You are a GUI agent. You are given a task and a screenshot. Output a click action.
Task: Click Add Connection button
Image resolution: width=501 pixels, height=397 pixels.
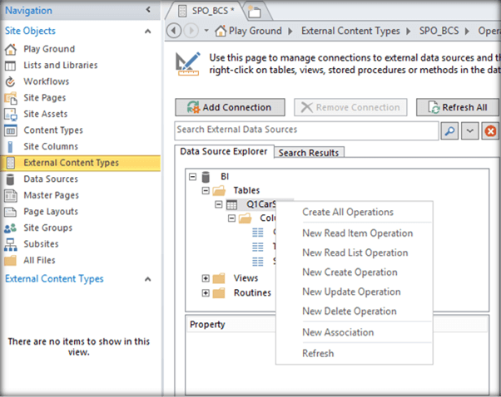[230, 107]
